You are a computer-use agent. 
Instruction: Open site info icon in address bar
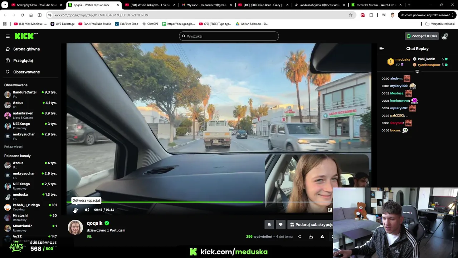[x=49, y=15]
